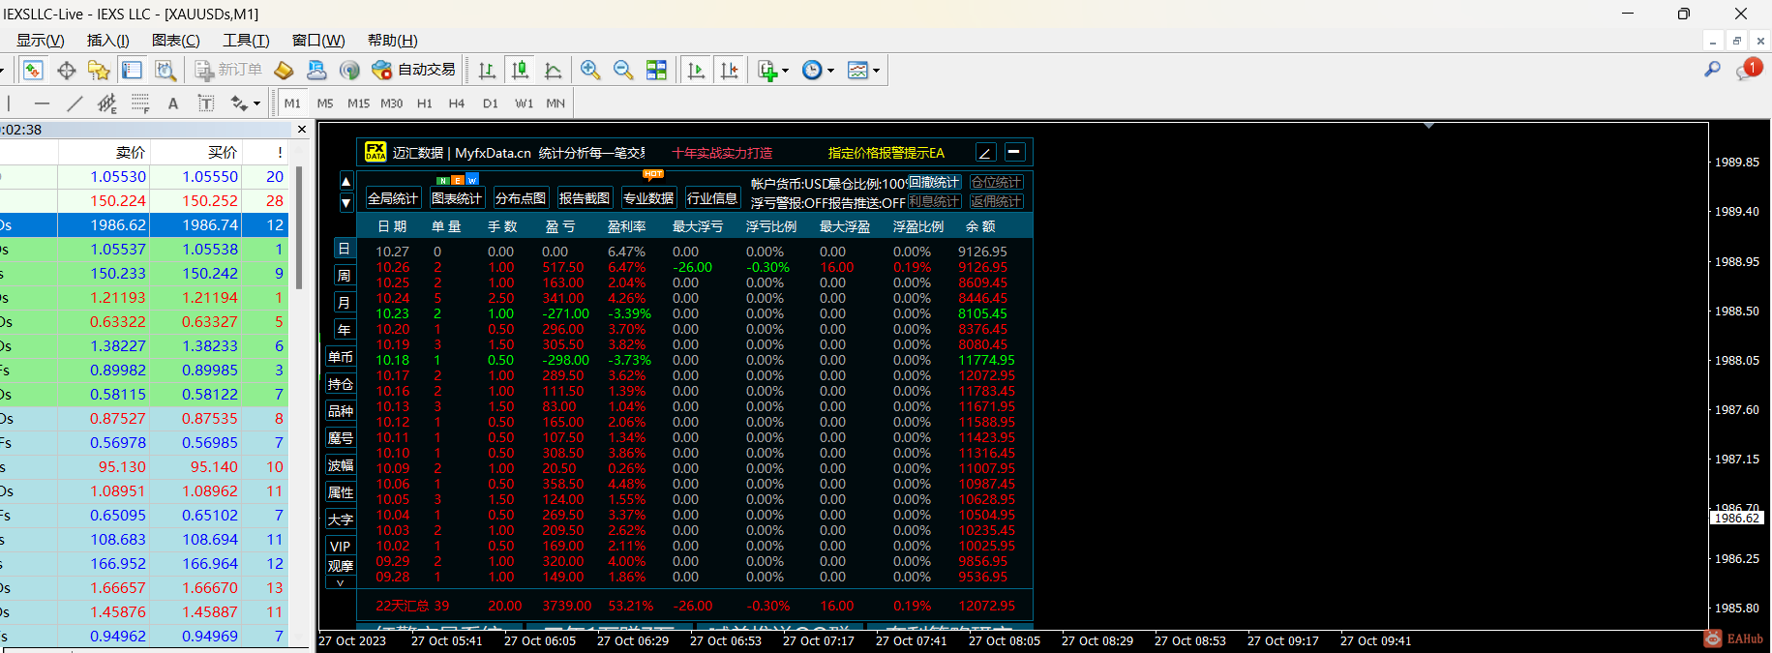1772x653 pixels.
Task: Select the 日 daily period tab
Action: point(344,249)
